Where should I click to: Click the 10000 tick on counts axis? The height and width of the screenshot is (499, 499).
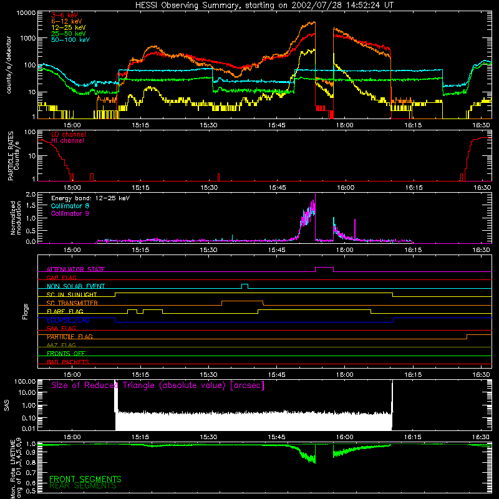26,13
